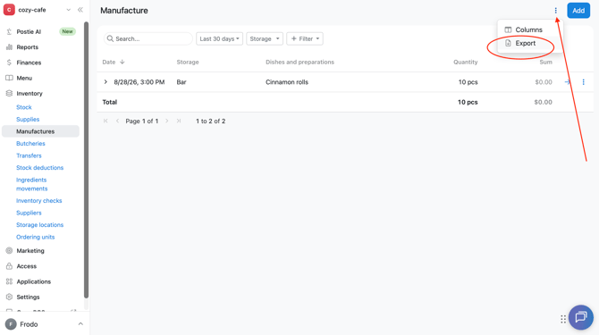Click the search magnifier icon
Image resolution: width=599 pixels, height=335 pixels.
click(x=110, y=38)
